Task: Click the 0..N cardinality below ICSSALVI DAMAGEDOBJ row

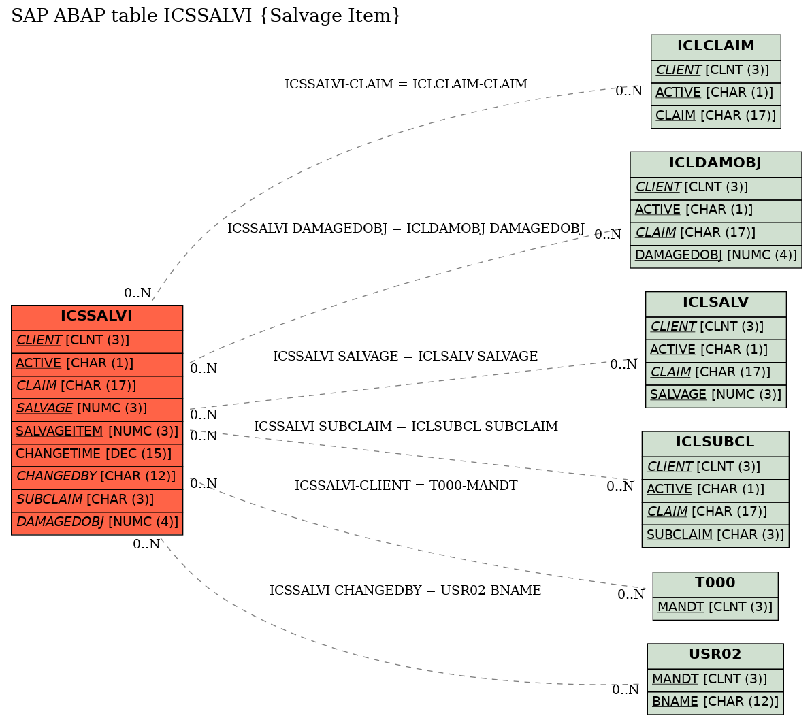Action: (x=146, y=544)
